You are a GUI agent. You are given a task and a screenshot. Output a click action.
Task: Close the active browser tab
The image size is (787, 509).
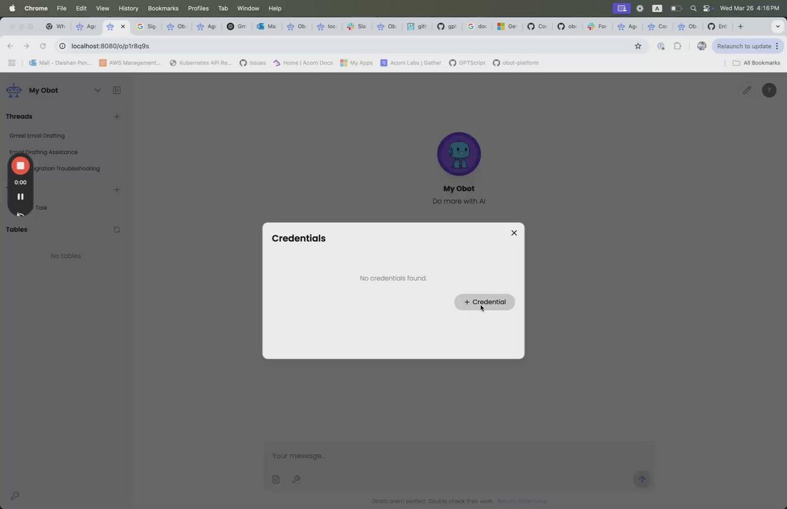[123, 26]
